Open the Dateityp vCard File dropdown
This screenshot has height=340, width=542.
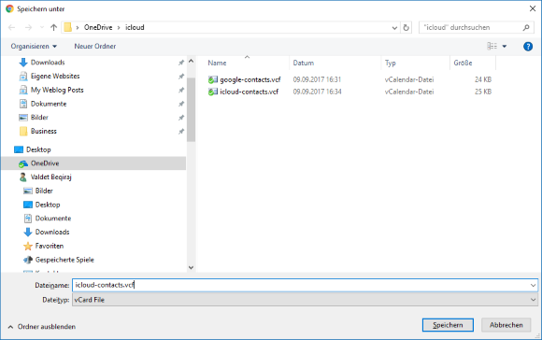(x=305, y=300)
